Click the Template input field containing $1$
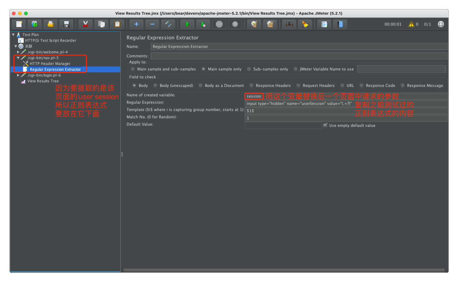The width and height of the screenshot is (458, 282). pos(346,111)
